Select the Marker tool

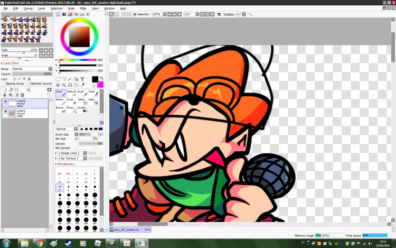pyautogui.click(x=61, y=102)
